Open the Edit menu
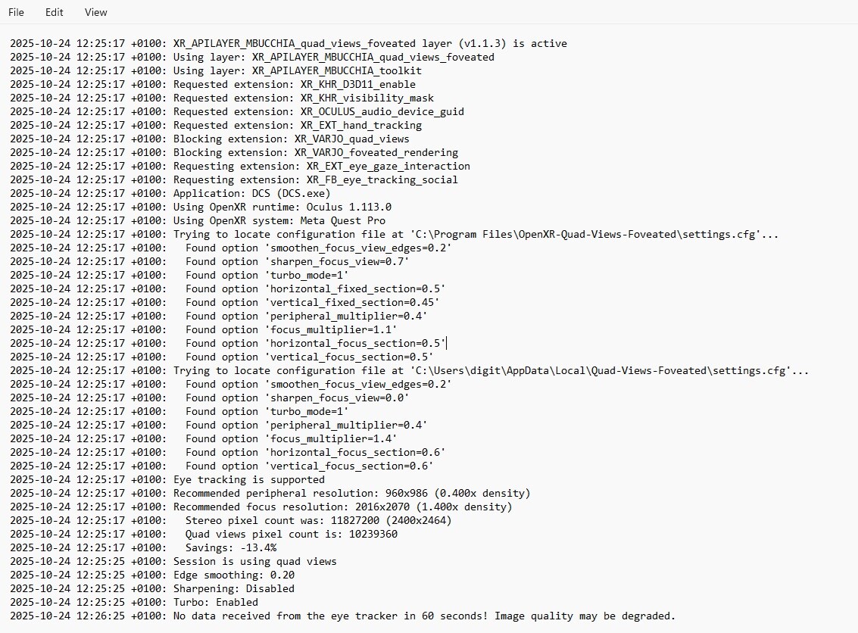 [54, 12]
